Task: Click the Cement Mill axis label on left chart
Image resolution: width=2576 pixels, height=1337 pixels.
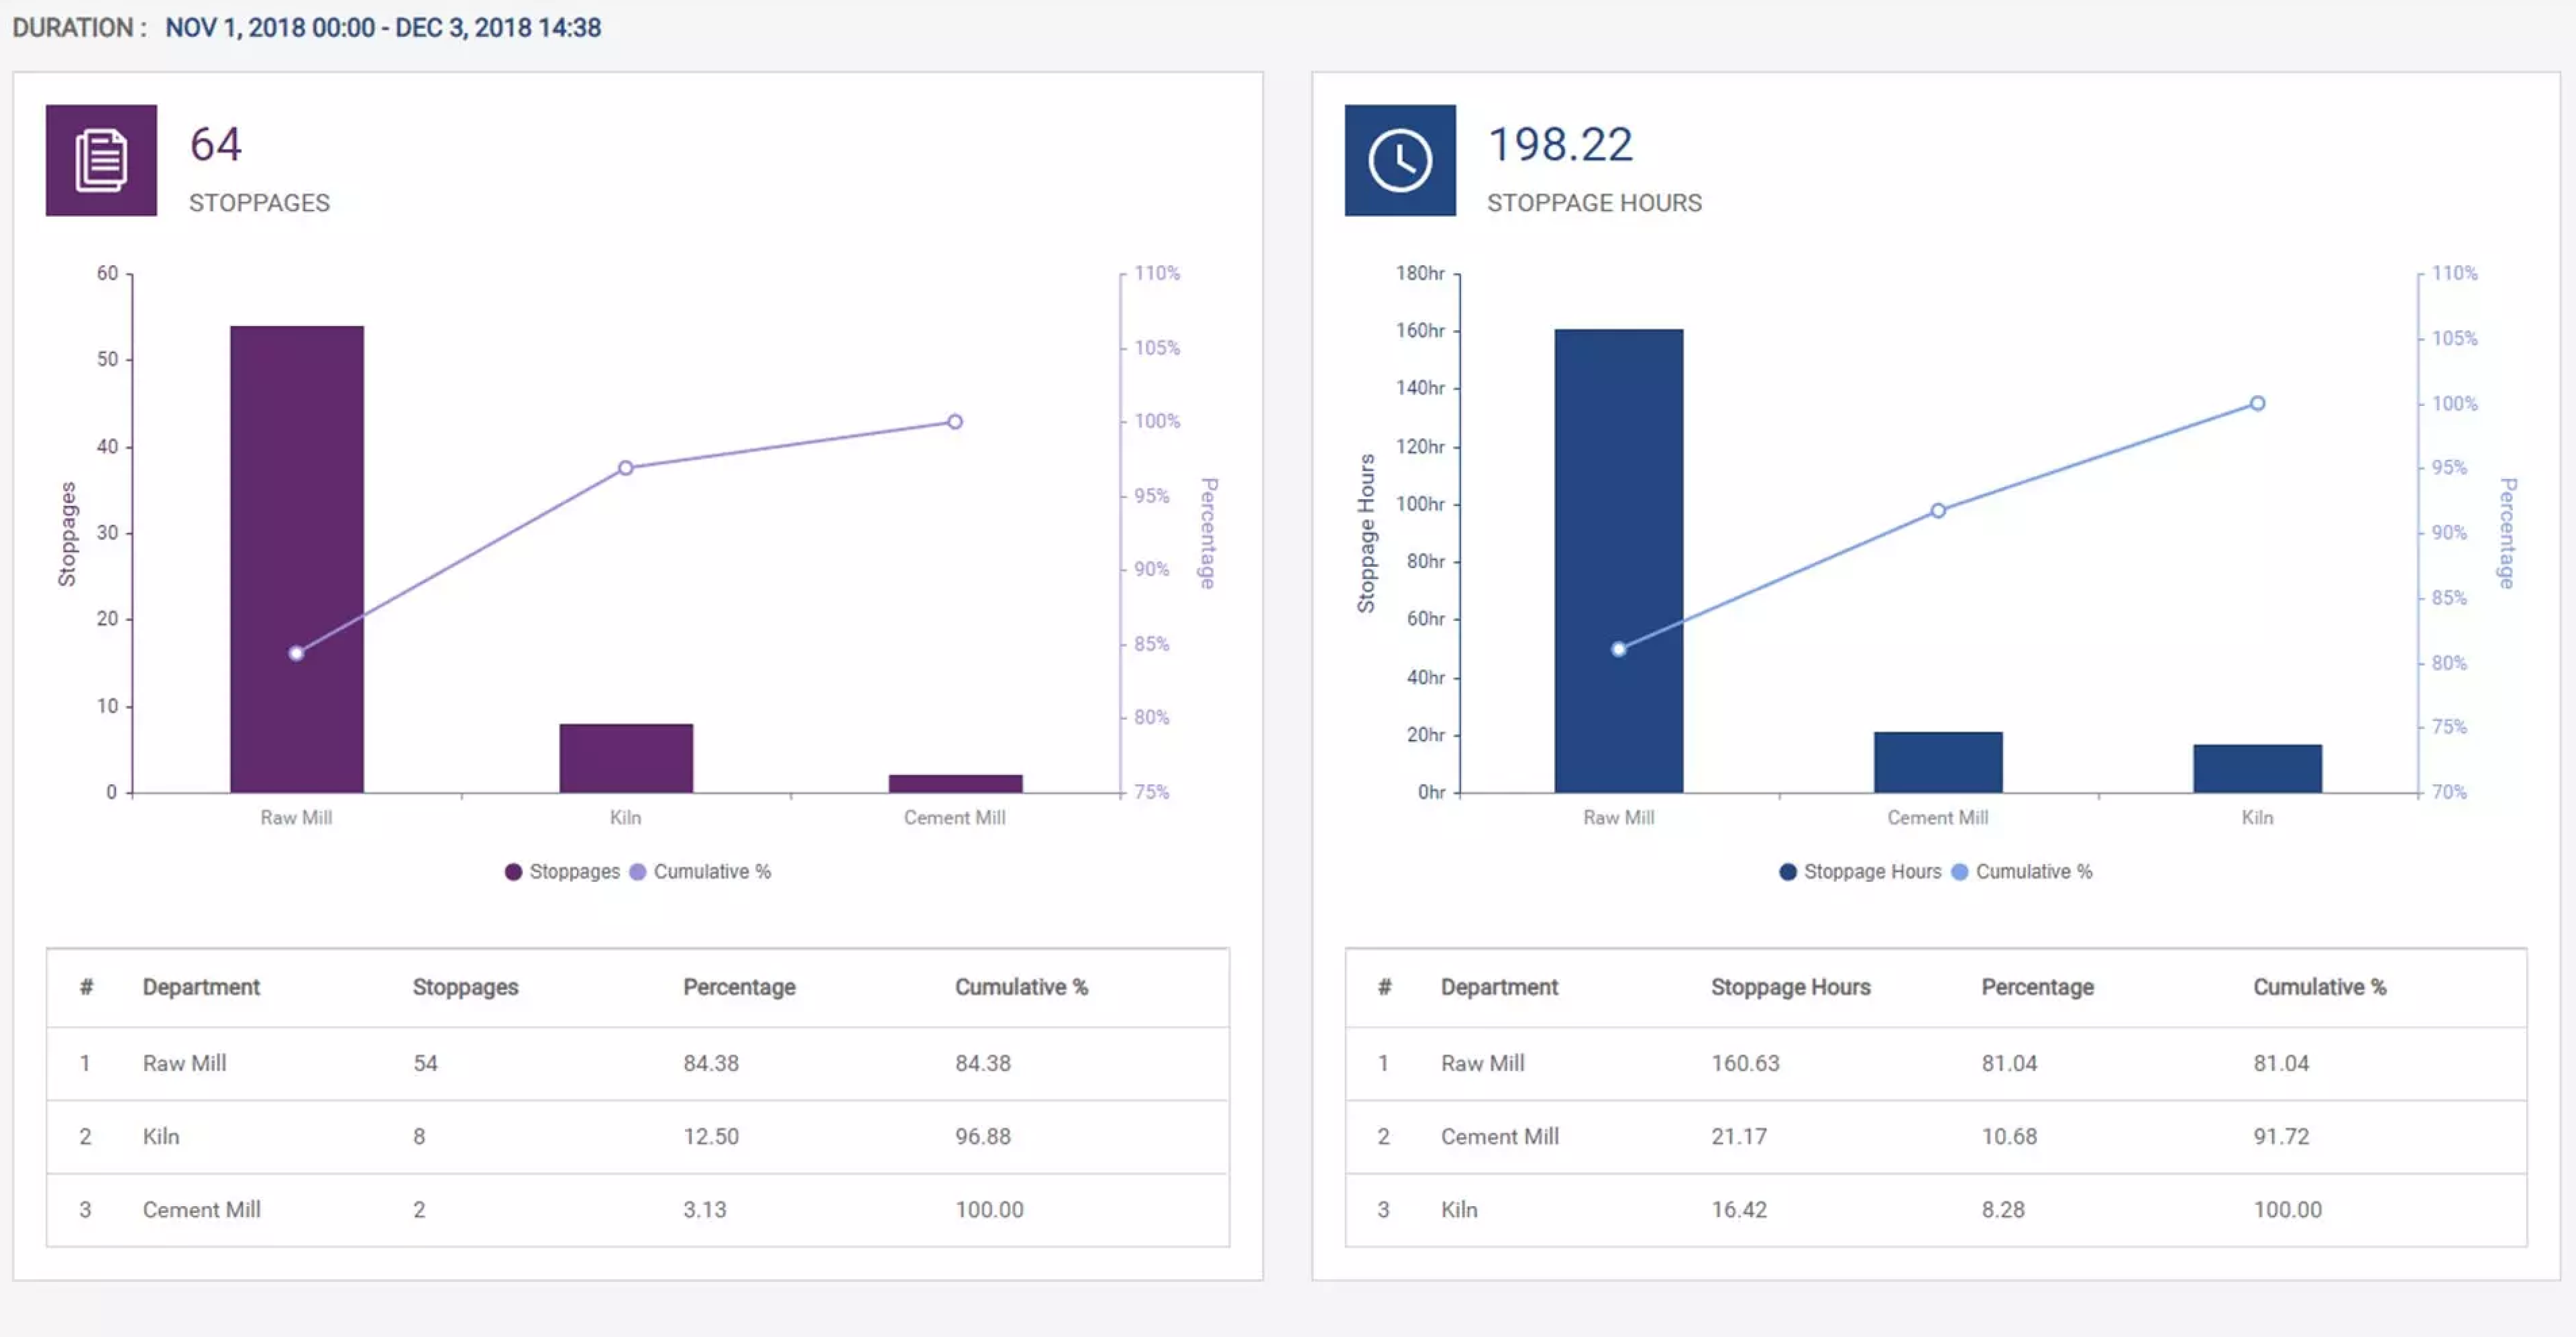Action: tap(955, 817)
